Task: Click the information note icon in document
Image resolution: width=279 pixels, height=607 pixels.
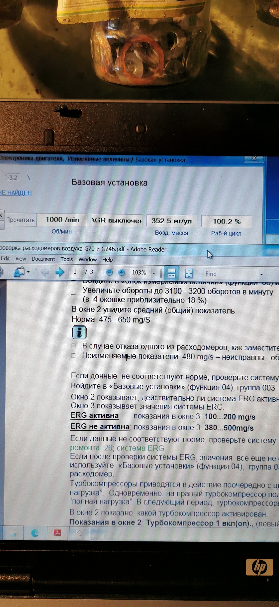Action: (x=79, y=332)
